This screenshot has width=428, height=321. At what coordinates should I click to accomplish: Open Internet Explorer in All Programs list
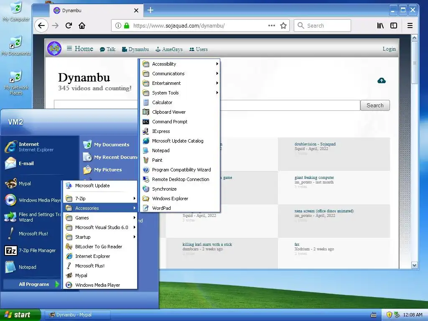point(100,256)
